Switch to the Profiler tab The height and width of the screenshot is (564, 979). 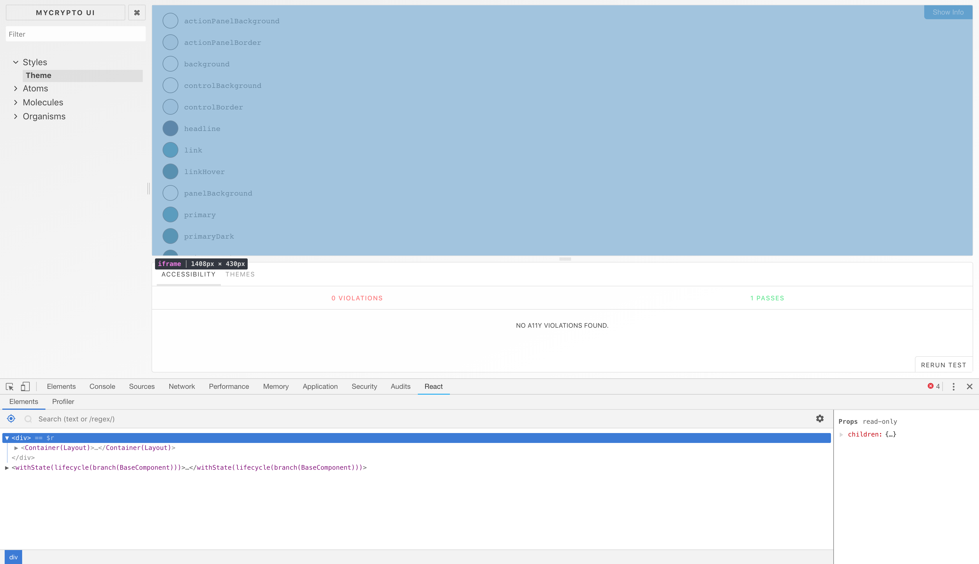[63, 401]
